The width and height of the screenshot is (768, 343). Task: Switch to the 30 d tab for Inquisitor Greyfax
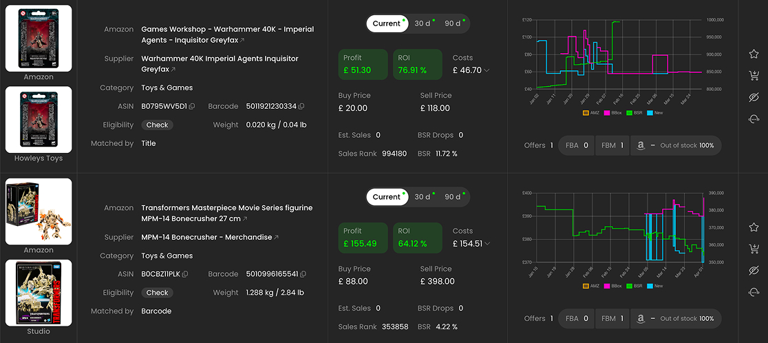pos(423,23)
